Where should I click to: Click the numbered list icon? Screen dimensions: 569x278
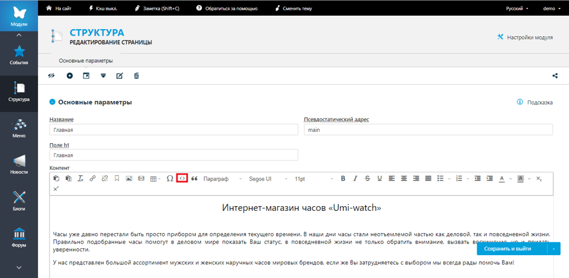tap(459, 179)
